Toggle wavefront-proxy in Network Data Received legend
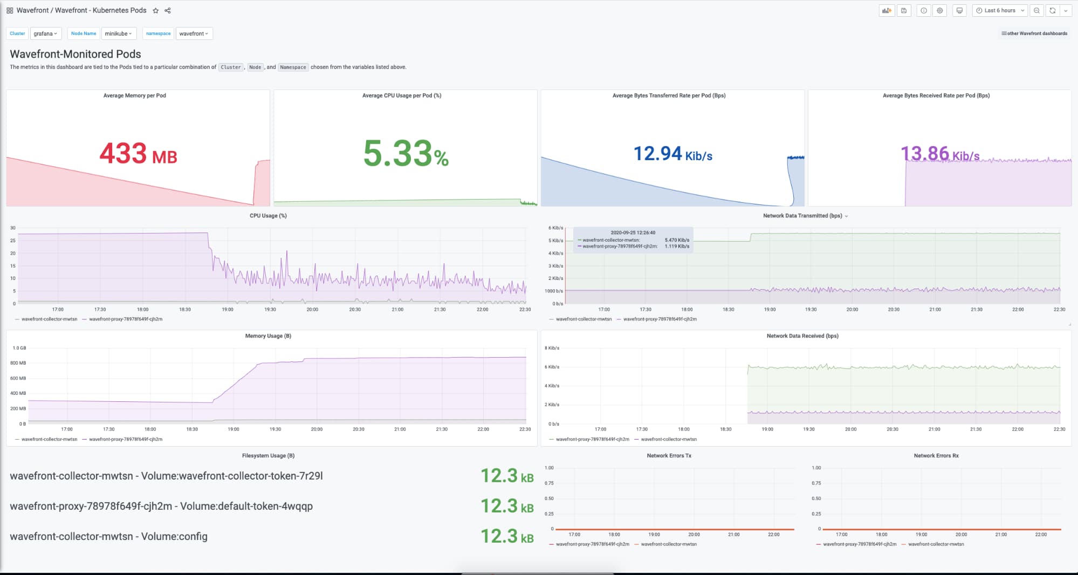The image size is (1078, 575). coord(592,440)
